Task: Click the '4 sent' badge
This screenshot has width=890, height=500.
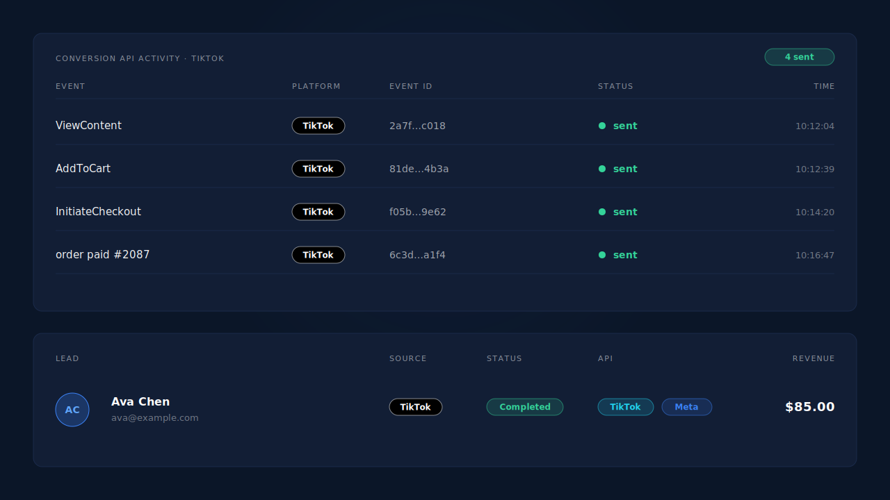Action: (x=800, y=57)
